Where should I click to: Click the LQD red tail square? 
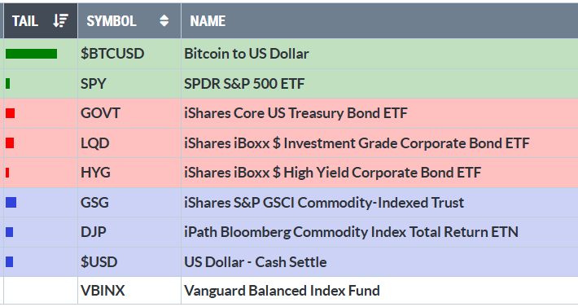[x=10, y=143]
